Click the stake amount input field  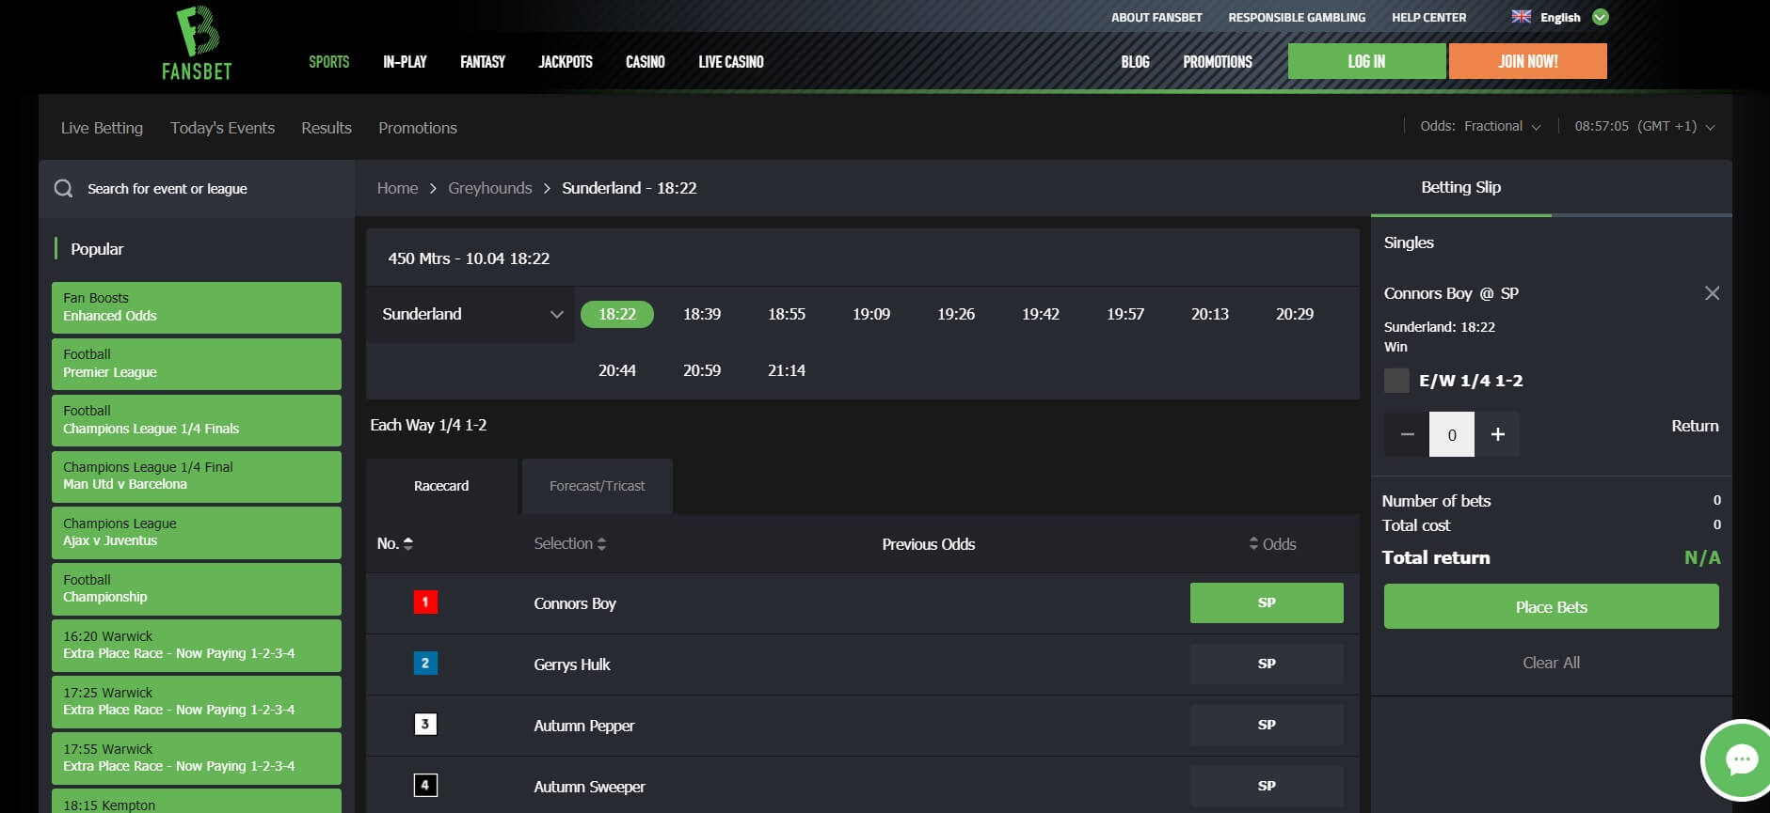1452,434
